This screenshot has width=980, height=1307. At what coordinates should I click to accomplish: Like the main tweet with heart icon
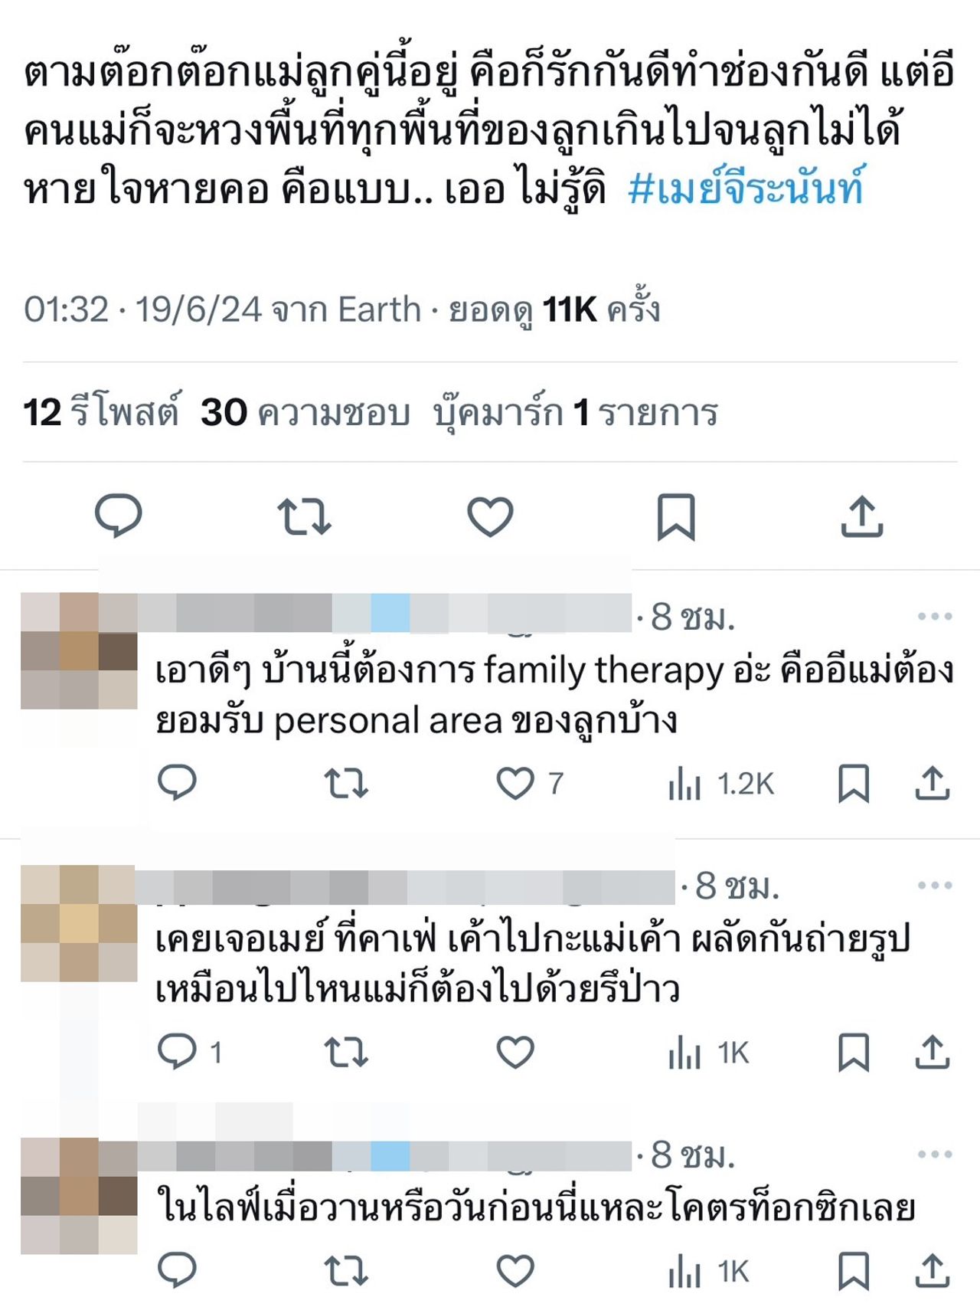click(x=490, y=516)
